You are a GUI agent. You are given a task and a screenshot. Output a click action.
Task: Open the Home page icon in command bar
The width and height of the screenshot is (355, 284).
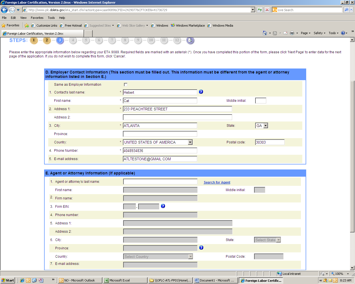(265, 33)
